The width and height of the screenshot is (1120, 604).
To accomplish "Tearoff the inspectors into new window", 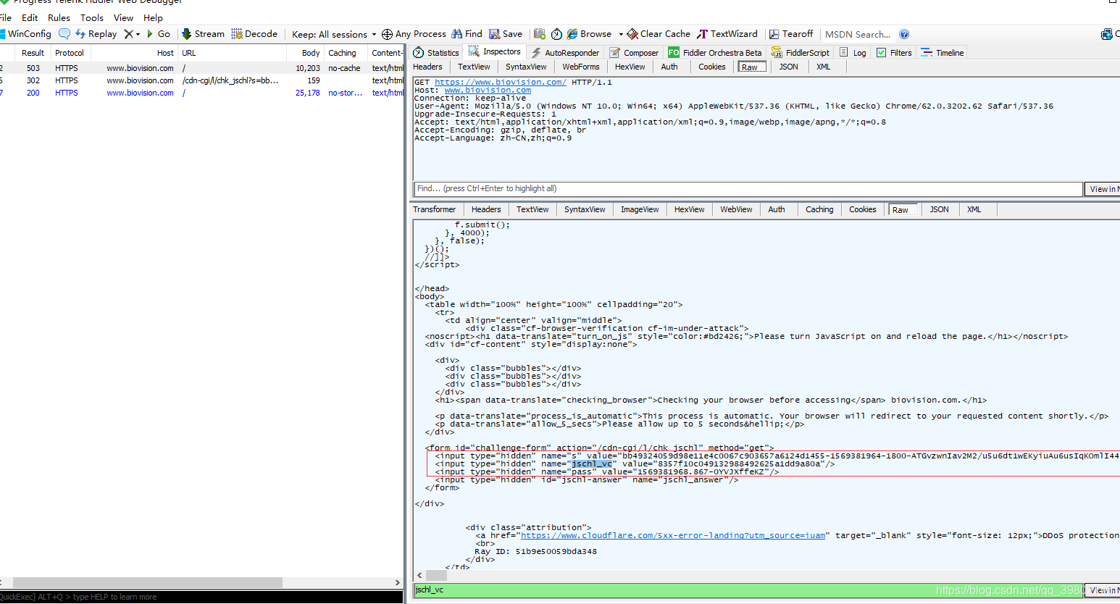I will [791, 34].
